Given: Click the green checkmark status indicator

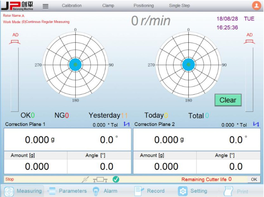Looking at the screenshot, I should (116, 179).
